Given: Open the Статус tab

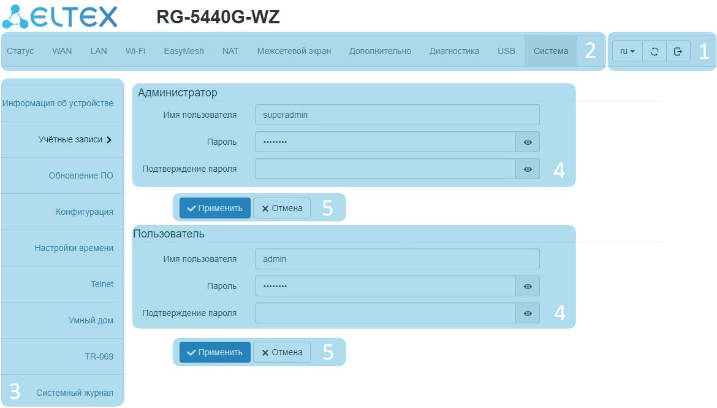Looking at the screenshot, I should coord(21,52).
